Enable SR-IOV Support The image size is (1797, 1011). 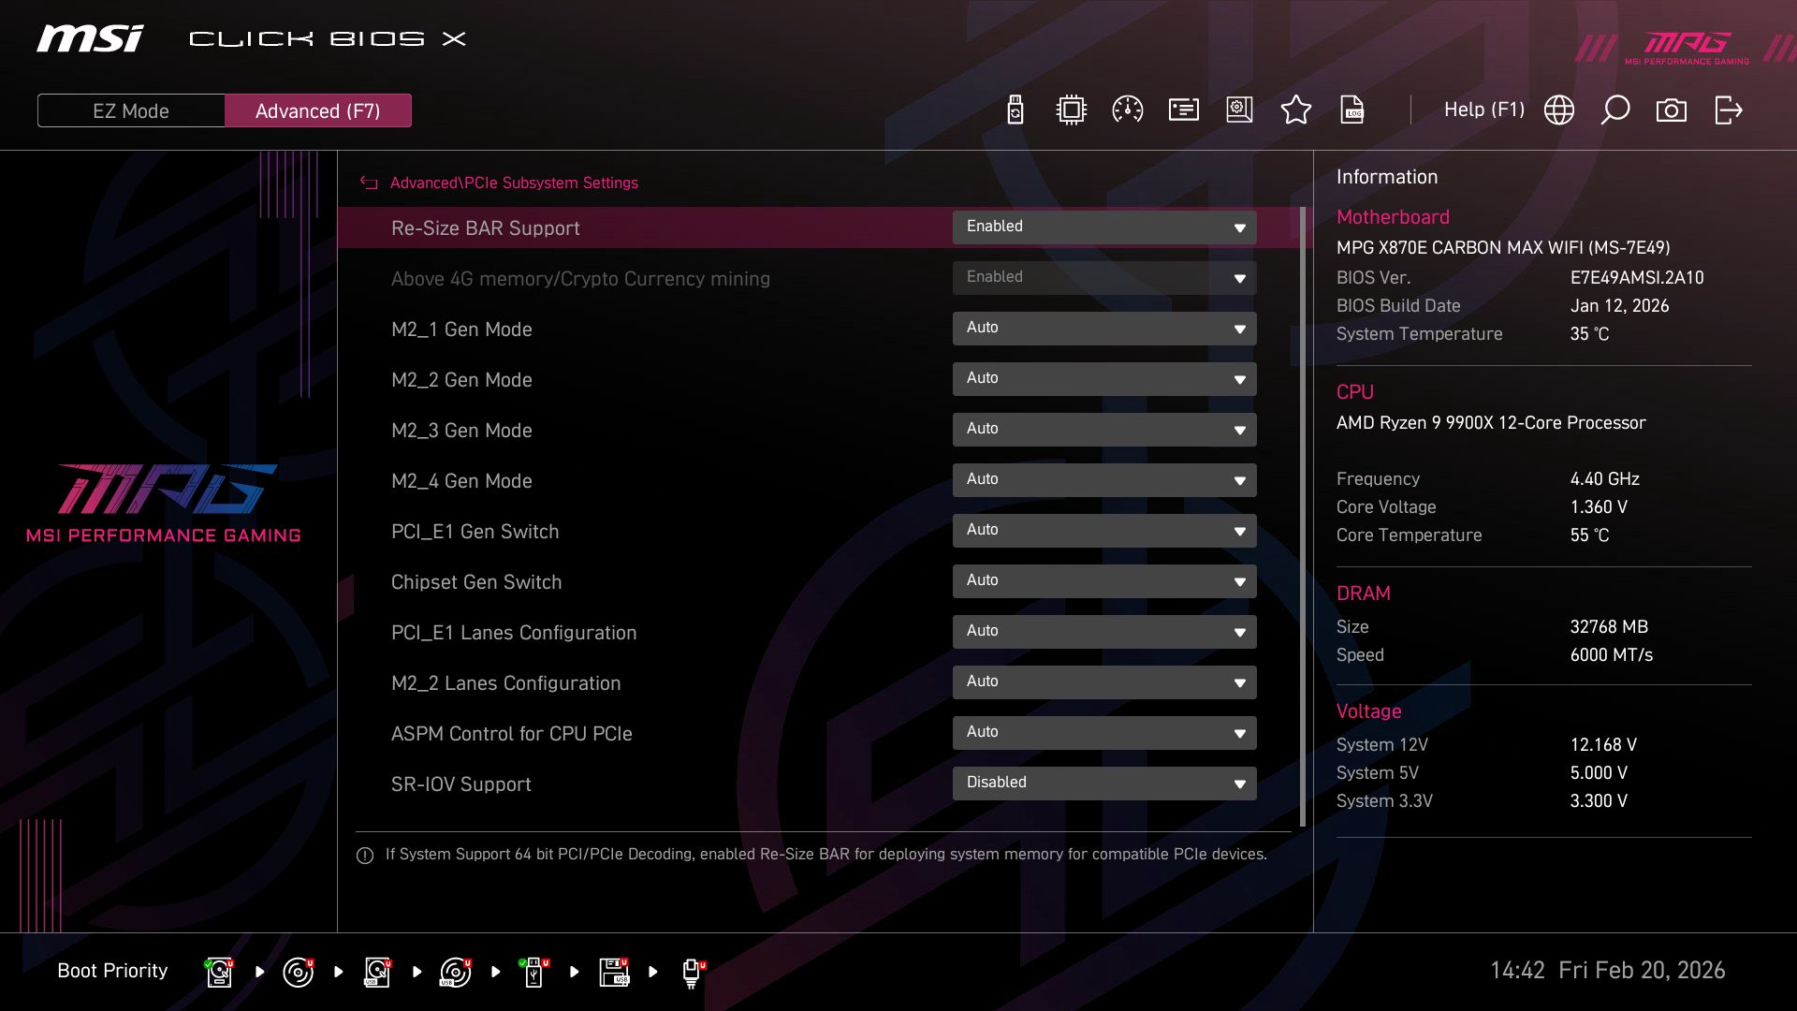1104,783
